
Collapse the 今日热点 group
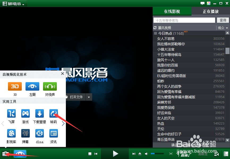click(155, 33)
